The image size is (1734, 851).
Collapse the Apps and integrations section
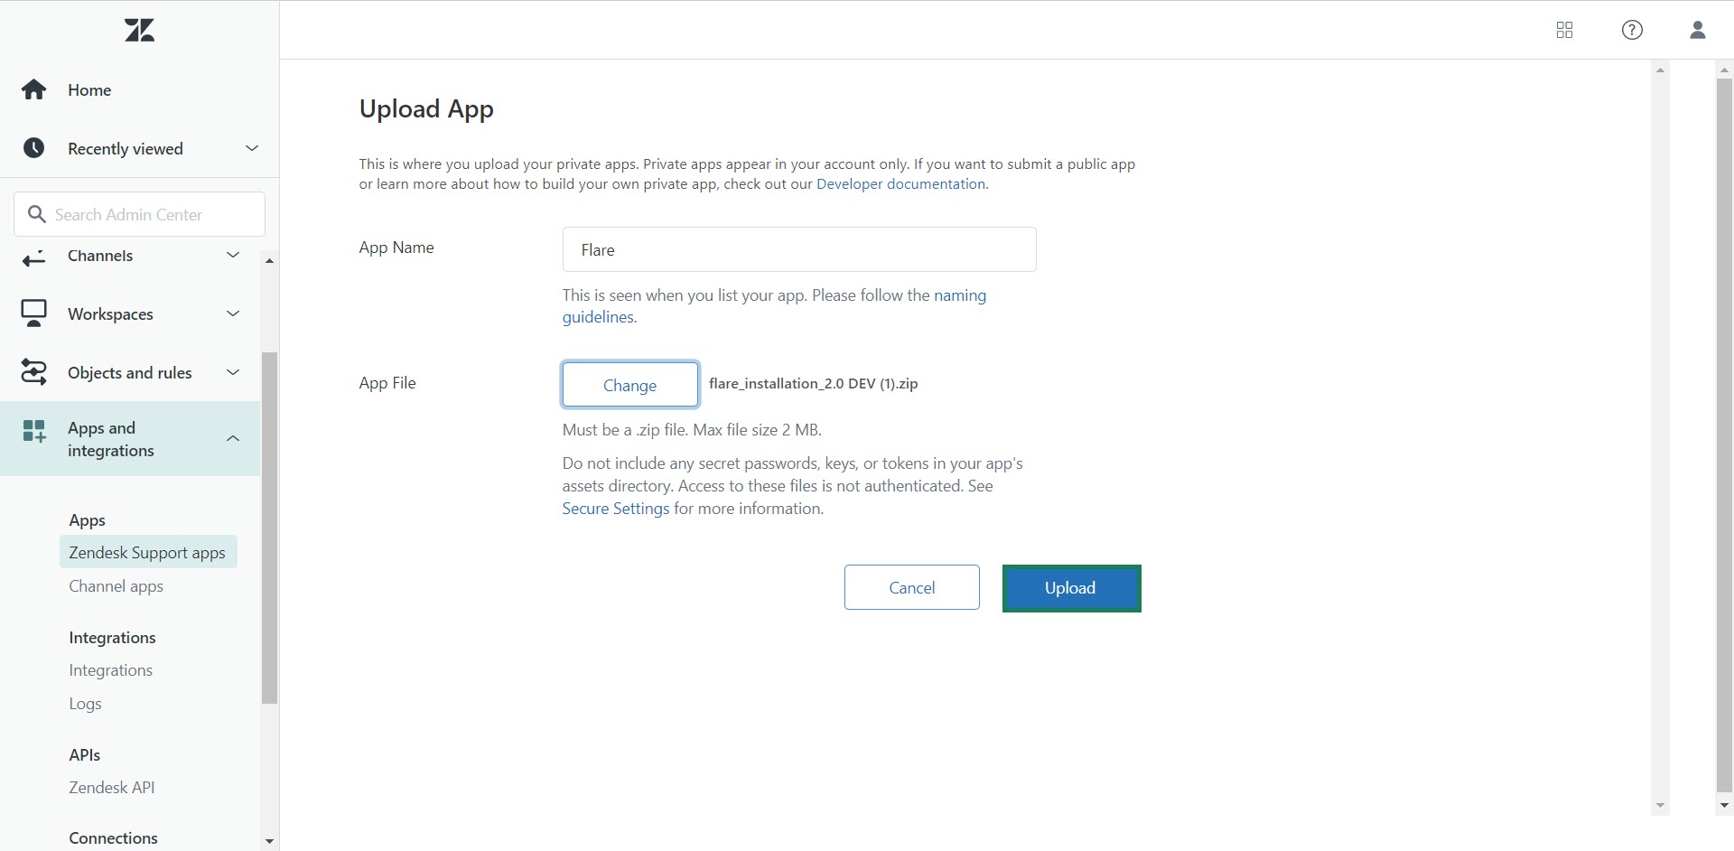tap(233, 439)
